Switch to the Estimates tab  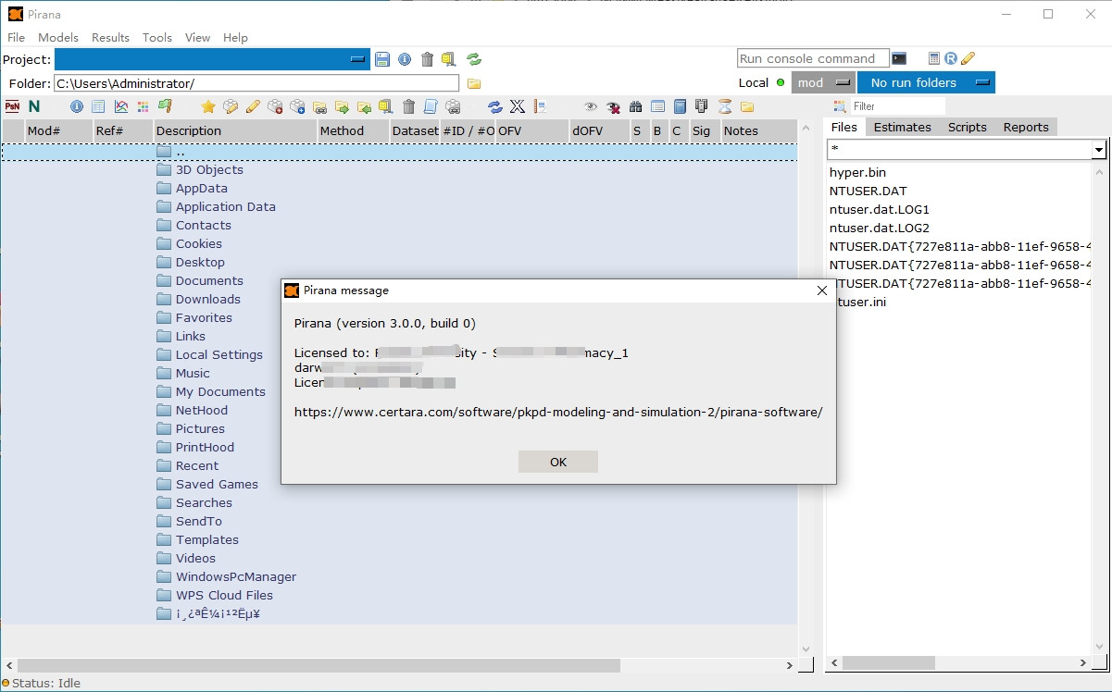903,128
